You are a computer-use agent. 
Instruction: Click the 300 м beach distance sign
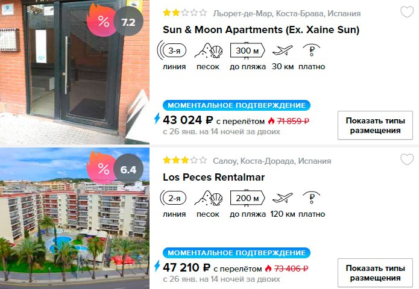(247, 50)
